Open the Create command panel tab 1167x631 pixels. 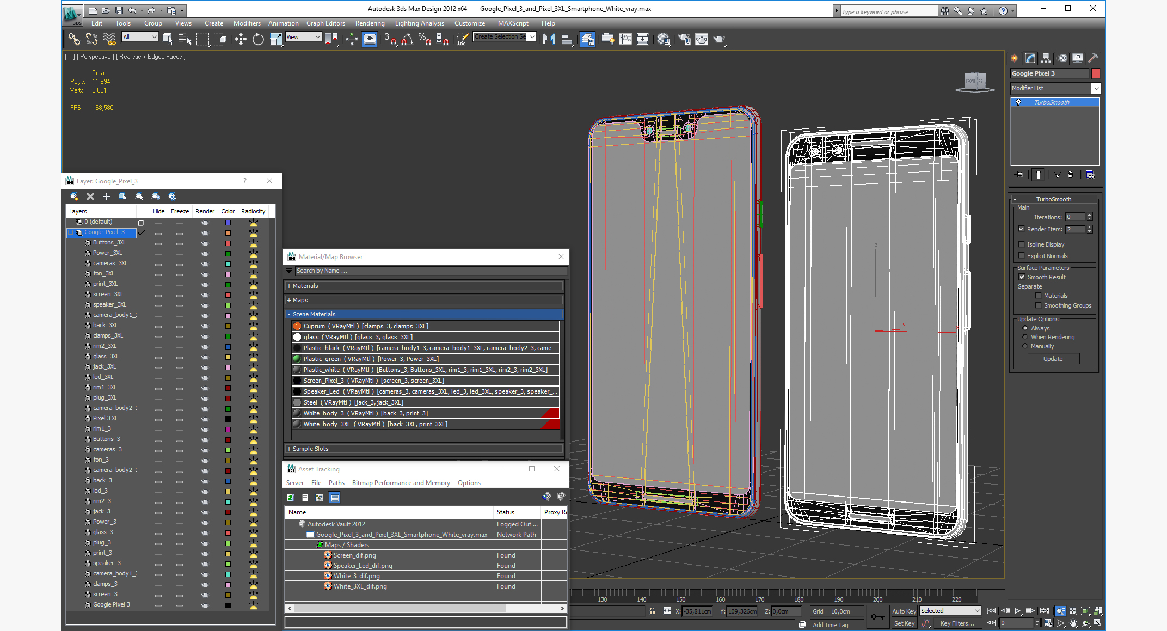(x=1015, y=58)
